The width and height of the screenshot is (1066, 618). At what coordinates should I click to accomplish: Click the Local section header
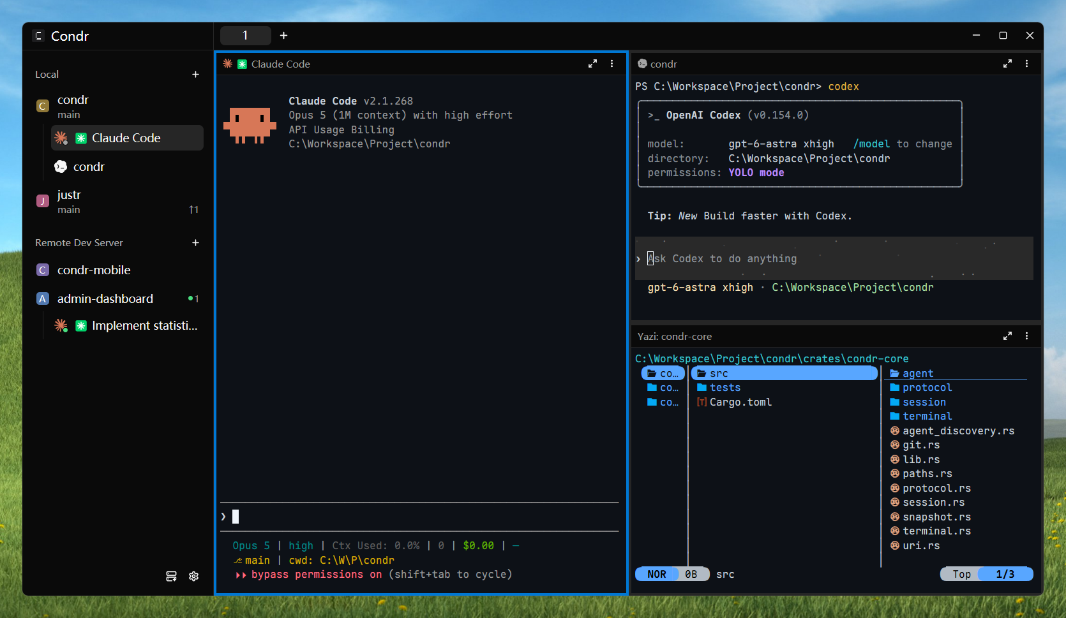click(47, 75)
